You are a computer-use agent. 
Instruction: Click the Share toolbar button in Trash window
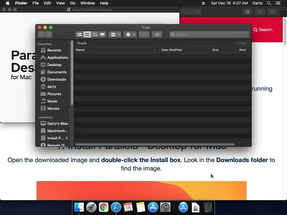[x=144, y=34]
